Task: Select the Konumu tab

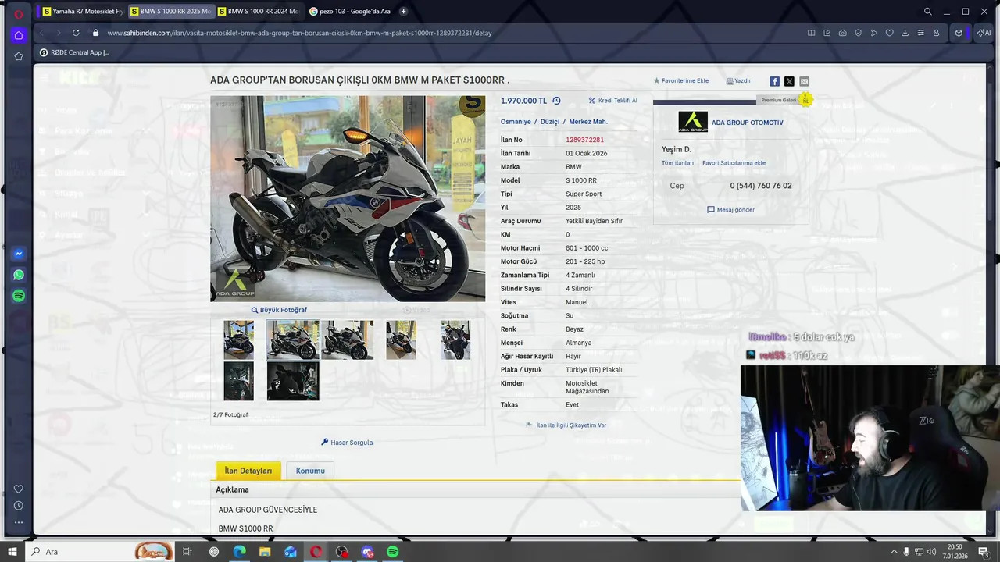Action: (x=310, y=471)
